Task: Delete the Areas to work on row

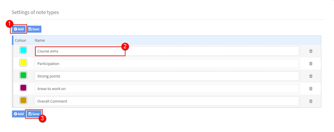Action: (x=311, y=89)
